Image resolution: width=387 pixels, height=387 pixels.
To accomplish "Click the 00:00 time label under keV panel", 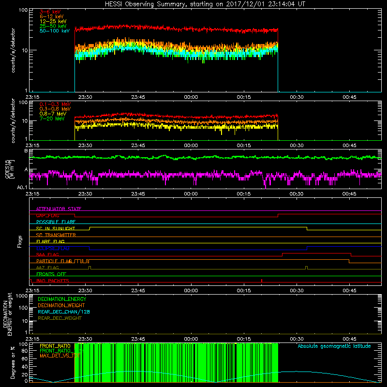I will click(191, 97).
